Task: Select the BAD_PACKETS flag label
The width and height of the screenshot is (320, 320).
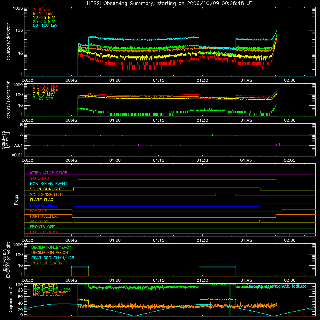Action: pyautogui.click(x=44, y=232)
